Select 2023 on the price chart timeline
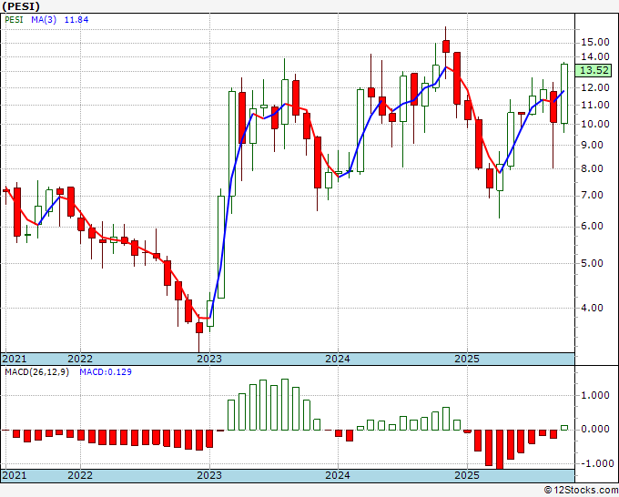This screenshot has height=497, width=619. pos(209,359)
